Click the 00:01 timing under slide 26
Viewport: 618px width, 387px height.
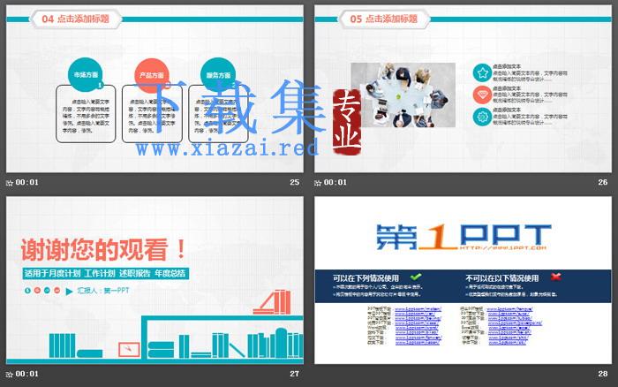tap(335, 182)
